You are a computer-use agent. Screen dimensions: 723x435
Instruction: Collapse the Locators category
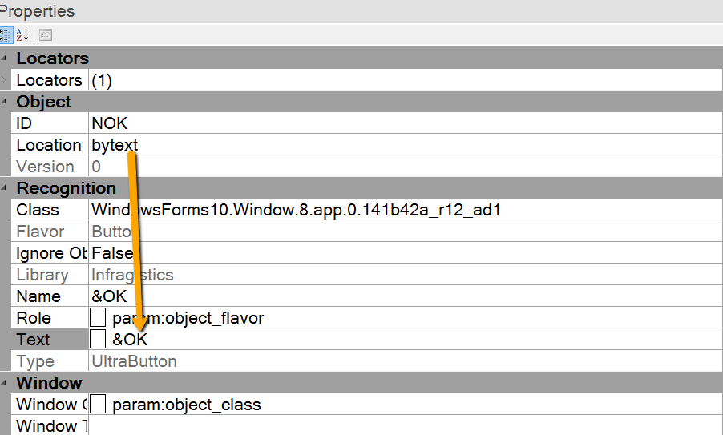pyautogui.click(x=3, y=58)
